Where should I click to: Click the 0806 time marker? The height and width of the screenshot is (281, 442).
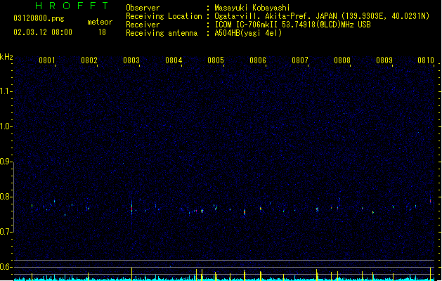[x=258, y=60]
